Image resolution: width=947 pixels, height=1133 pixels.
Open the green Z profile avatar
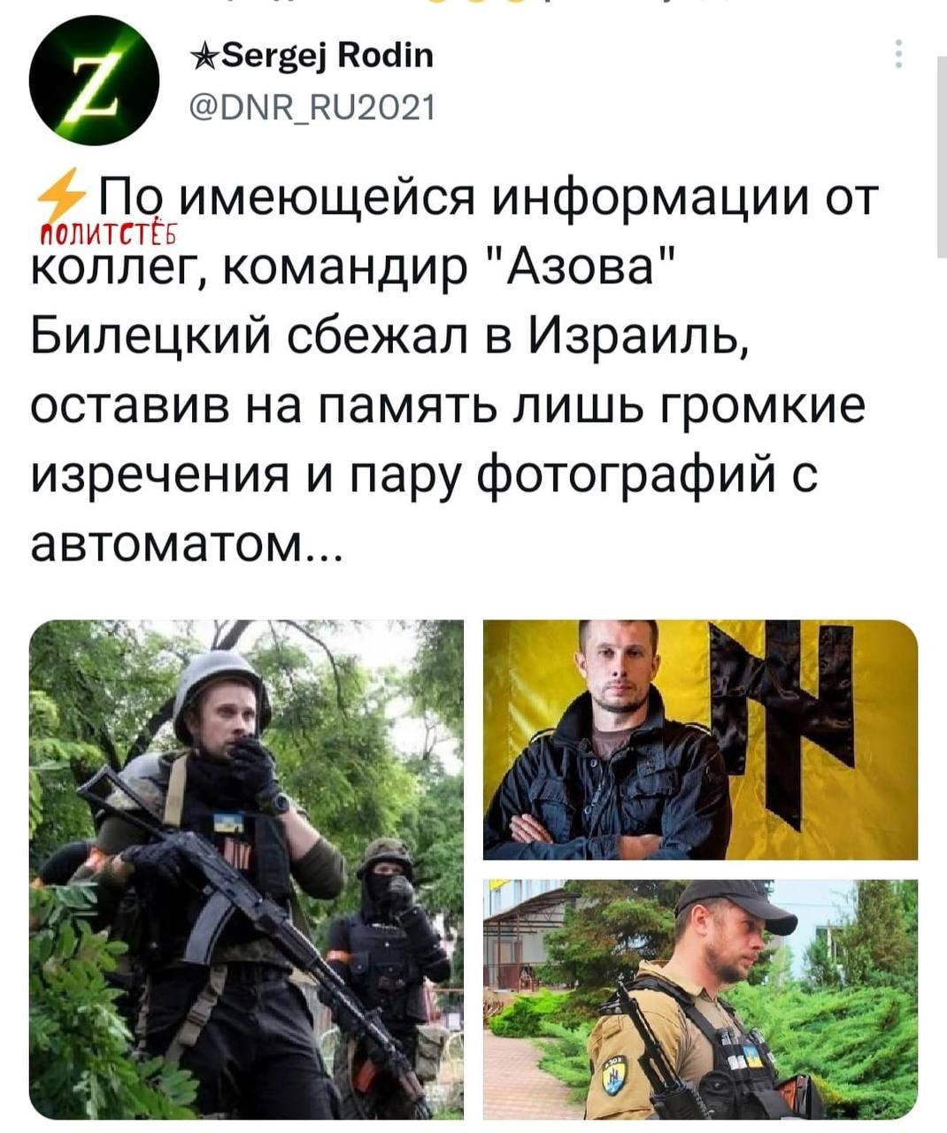click(x=94, y=81)
